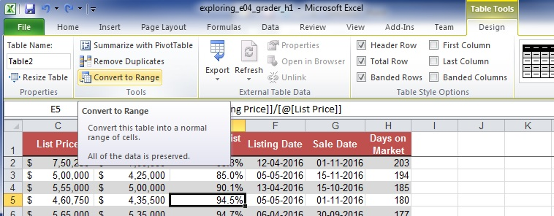Select column C header
Image resolution: width=554 pixels, height=216 pixels.
pos(50,126)
